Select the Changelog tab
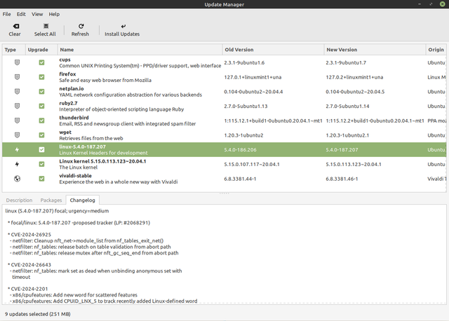Viewport: 449px width, 321px height. (83, 200)
